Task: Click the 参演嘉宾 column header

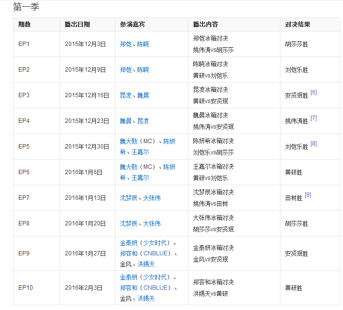Action: click(132, 24)
